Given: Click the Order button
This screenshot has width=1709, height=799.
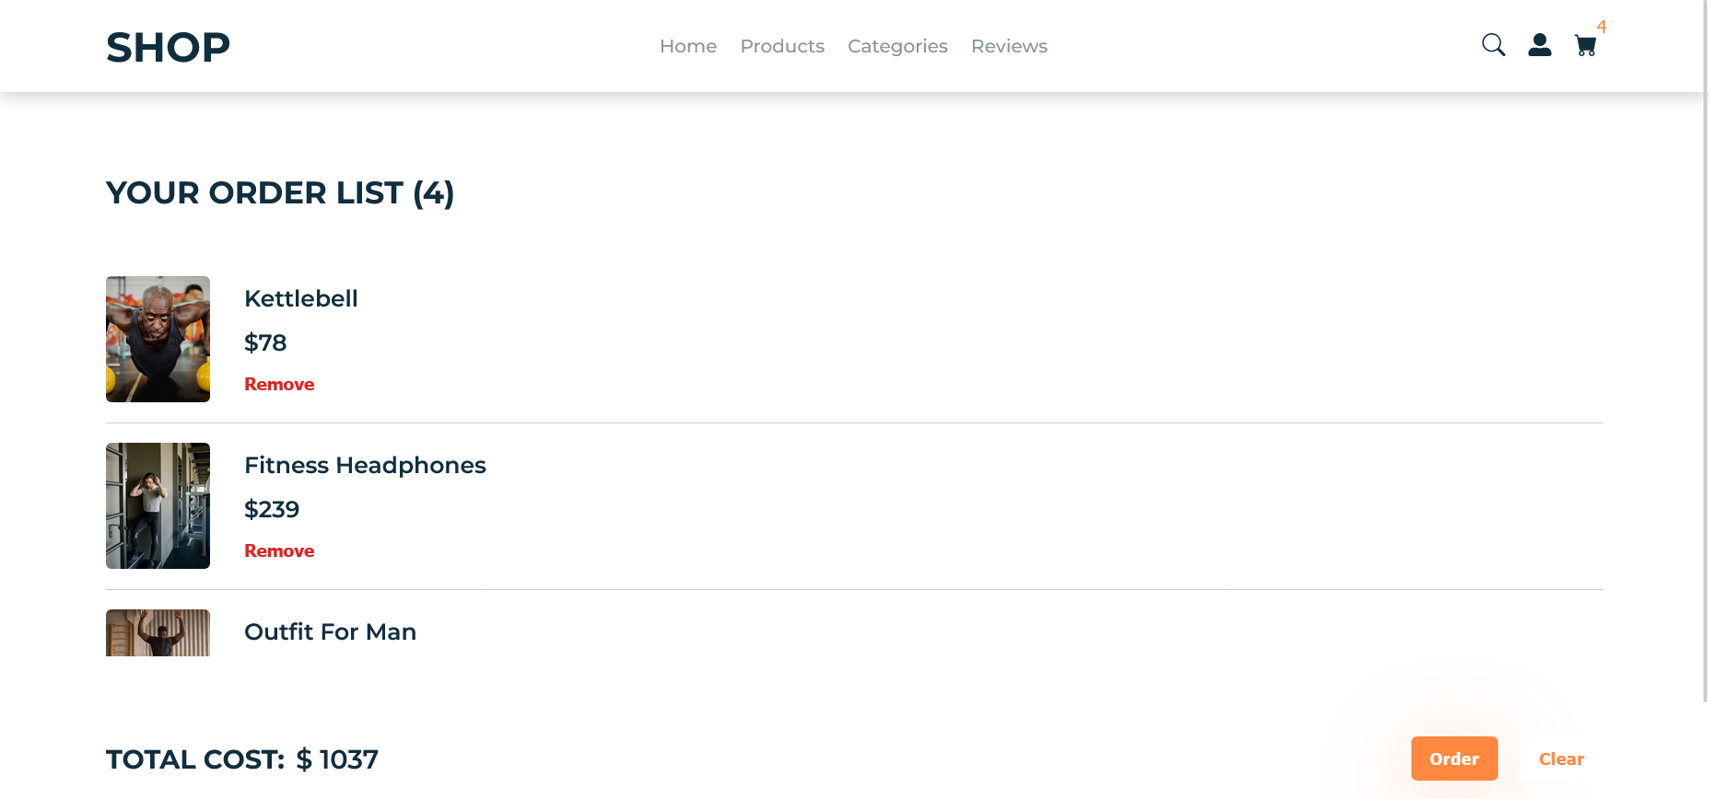Looking at the screenshot, I should point(1454,758).
